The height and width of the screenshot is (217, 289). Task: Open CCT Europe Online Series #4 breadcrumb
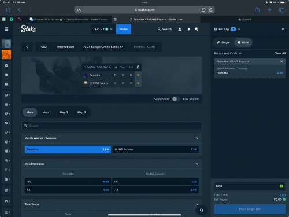pyautogui.click(x=103, y=47)
